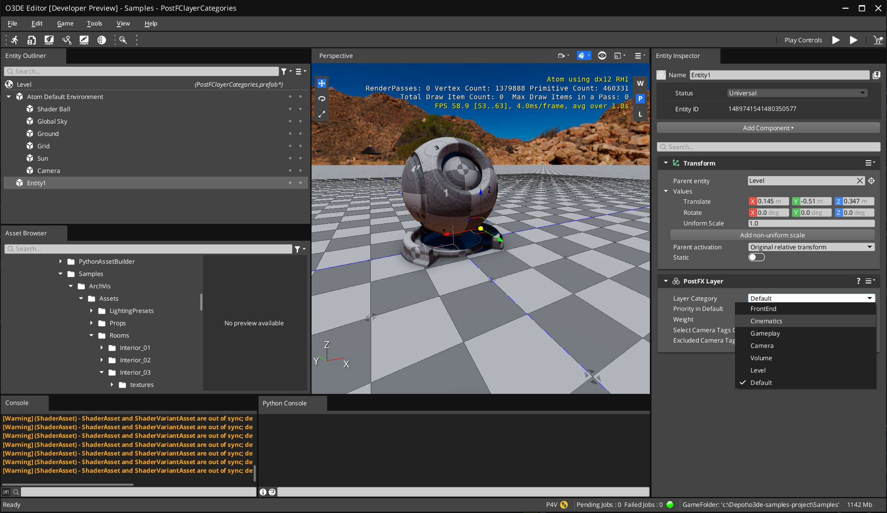The image size is (887, 513).
Task: Switch to the Python Console tab
Action: point(284,403)
